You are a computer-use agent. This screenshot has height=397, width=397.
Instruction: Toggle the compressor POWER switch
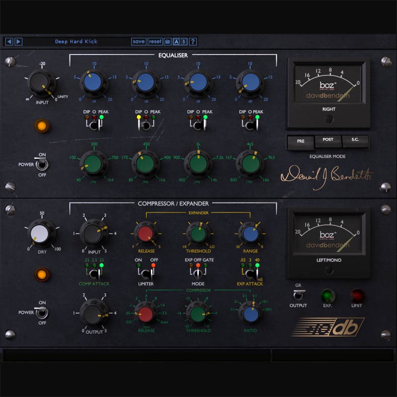click(42, 312)
